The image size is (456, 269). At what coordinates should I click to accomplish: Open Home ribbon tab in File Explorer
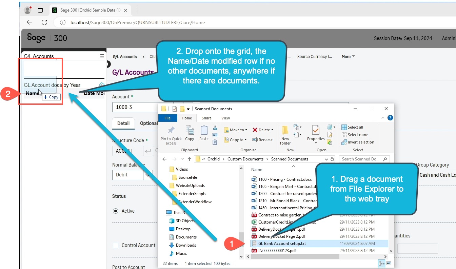(x=187, y=118)
